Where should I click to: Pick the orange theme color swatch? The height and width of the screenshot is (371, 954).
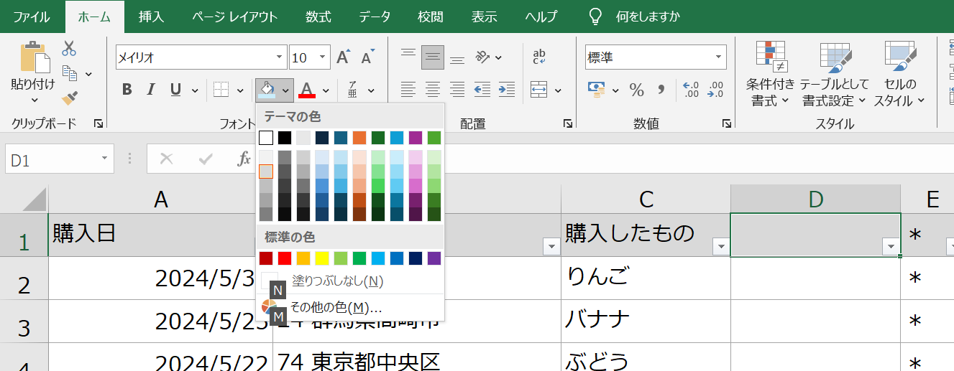[359, 138]
